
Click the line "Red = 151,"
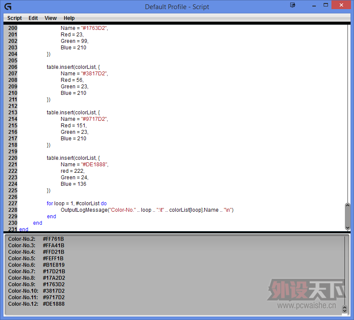coord(74,126)
